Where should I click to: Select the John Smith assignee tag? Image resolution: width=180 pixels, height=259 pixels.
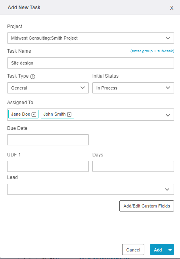54,114
